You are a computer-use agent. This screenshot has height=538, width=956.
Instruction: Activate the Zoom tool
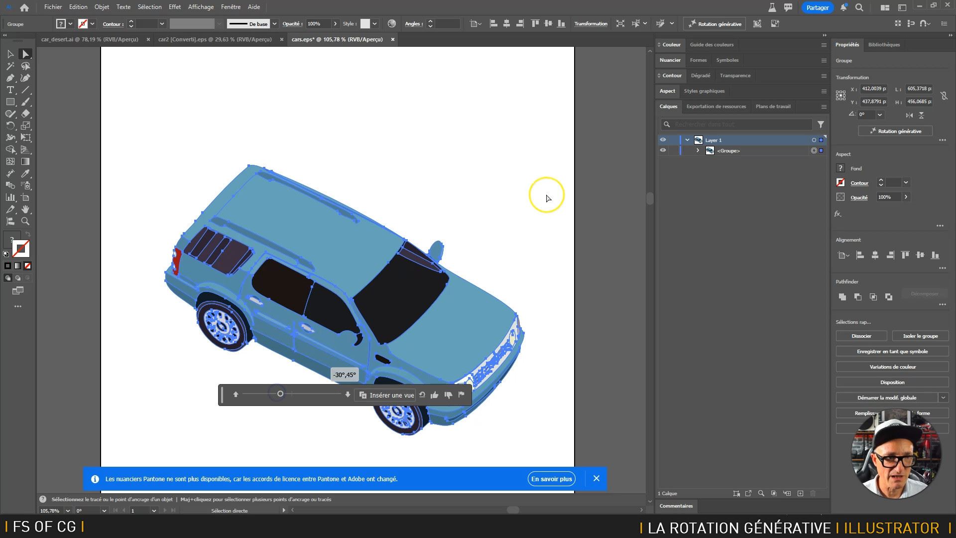pos(25,221)
